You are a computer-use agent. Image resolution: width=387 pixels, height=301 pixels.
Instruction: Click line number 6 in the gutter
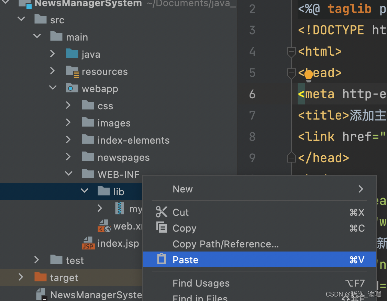(252, 94)
